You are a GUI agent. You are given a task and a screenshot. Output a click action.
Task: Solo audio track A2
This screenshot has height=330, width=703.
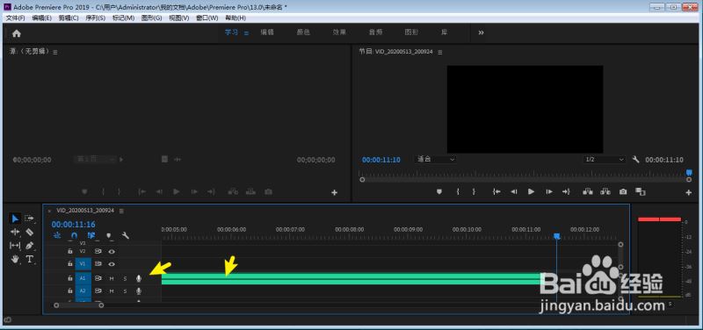click(125, 291)
